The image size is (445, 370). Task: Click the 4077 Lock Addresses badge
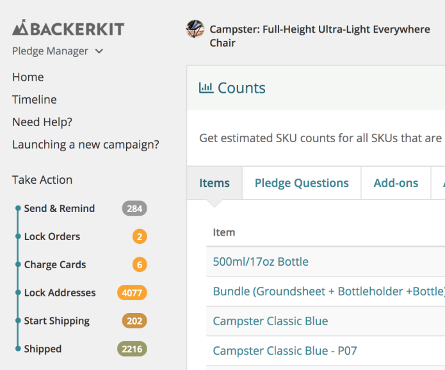(132, 293)
